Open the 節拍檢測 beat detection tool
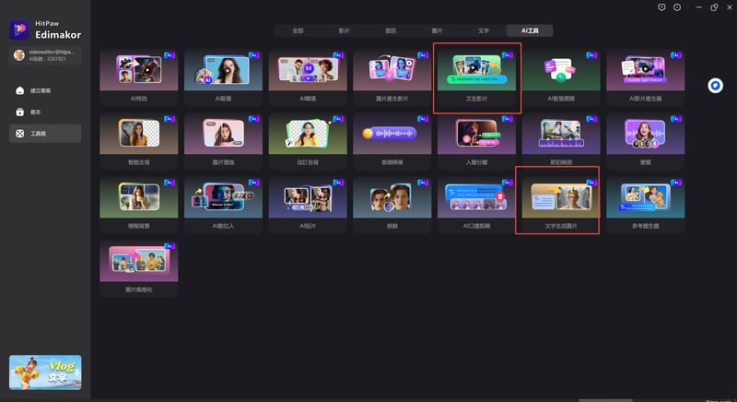This screenshot has height=402, width=737. click(561, 141)
